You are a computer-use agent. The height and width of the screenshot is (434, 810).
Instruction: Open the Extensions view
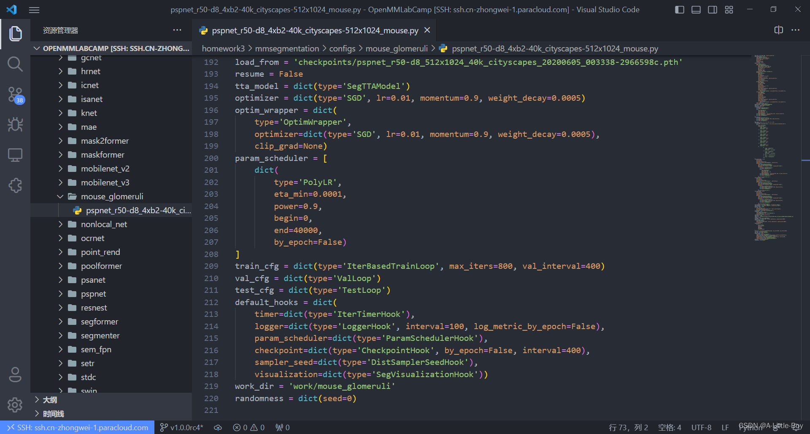[x=15, y=185]
